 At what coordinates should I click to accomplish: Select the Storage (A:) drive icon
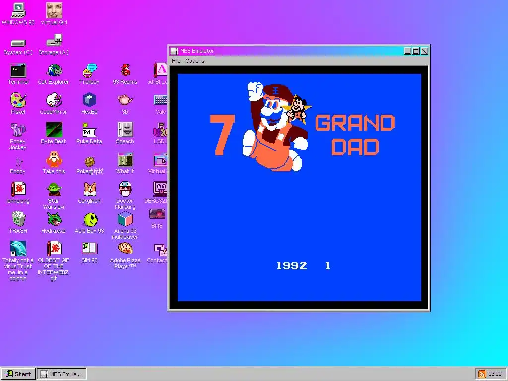[54, 41]
